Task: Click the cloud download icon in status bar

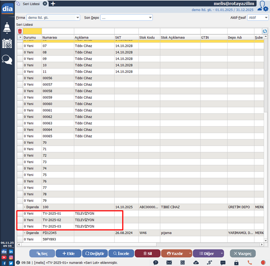Action: 196,263
